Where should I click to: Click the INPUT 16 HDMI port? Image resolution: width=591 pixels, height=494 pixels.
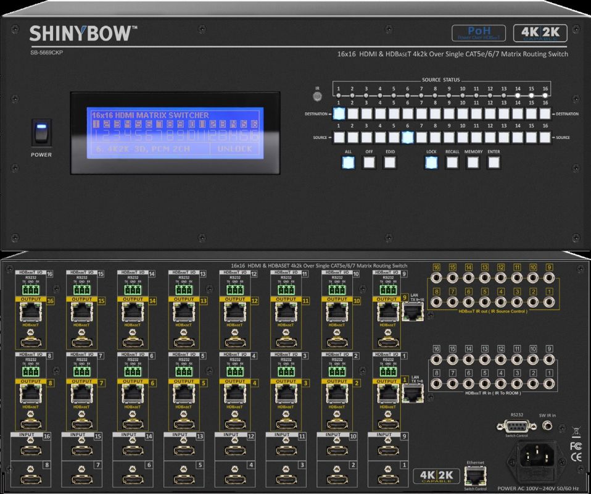(30, 450)
